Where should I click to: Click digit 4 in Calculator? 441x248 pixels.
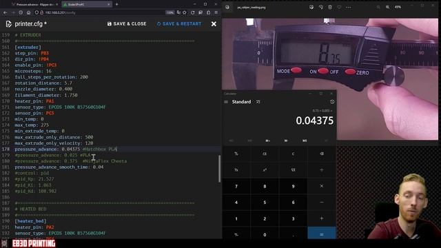coord(236,202)
